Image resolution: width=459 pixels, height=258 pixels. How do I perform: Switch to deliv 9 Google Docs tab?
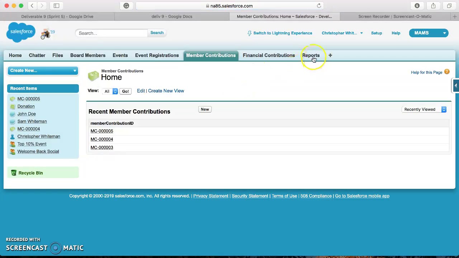click(x=172, y=16)
